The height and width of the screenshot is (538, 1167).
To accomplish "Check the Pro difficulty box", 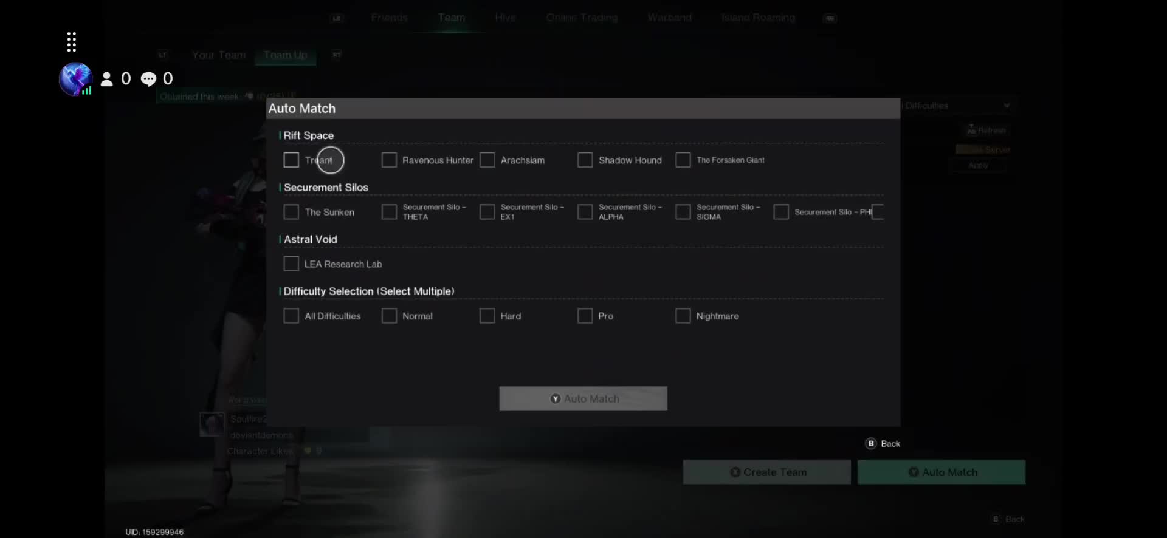I will [x=585, y=316].
